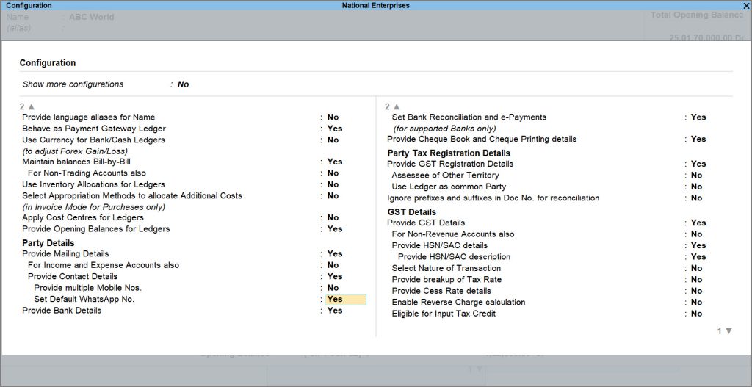752x387 pixels.
Task: Click ABC World name in background window
Action: point(92,18)
